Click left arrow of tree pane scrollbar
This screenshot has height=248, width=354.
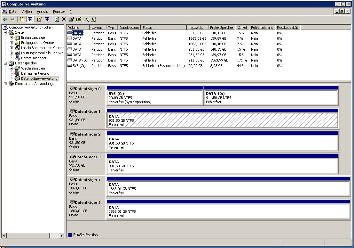[4, 236]
